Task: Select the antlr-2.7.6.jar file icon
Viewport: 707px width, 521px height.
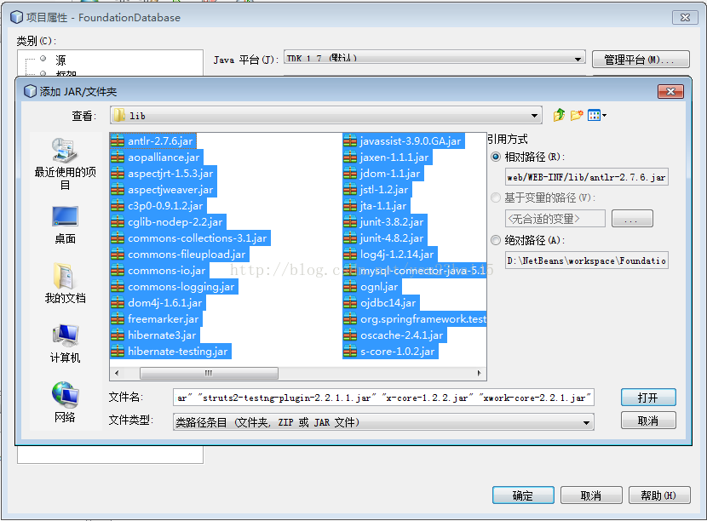Action: pyautogui.click(x=118, y=141)
